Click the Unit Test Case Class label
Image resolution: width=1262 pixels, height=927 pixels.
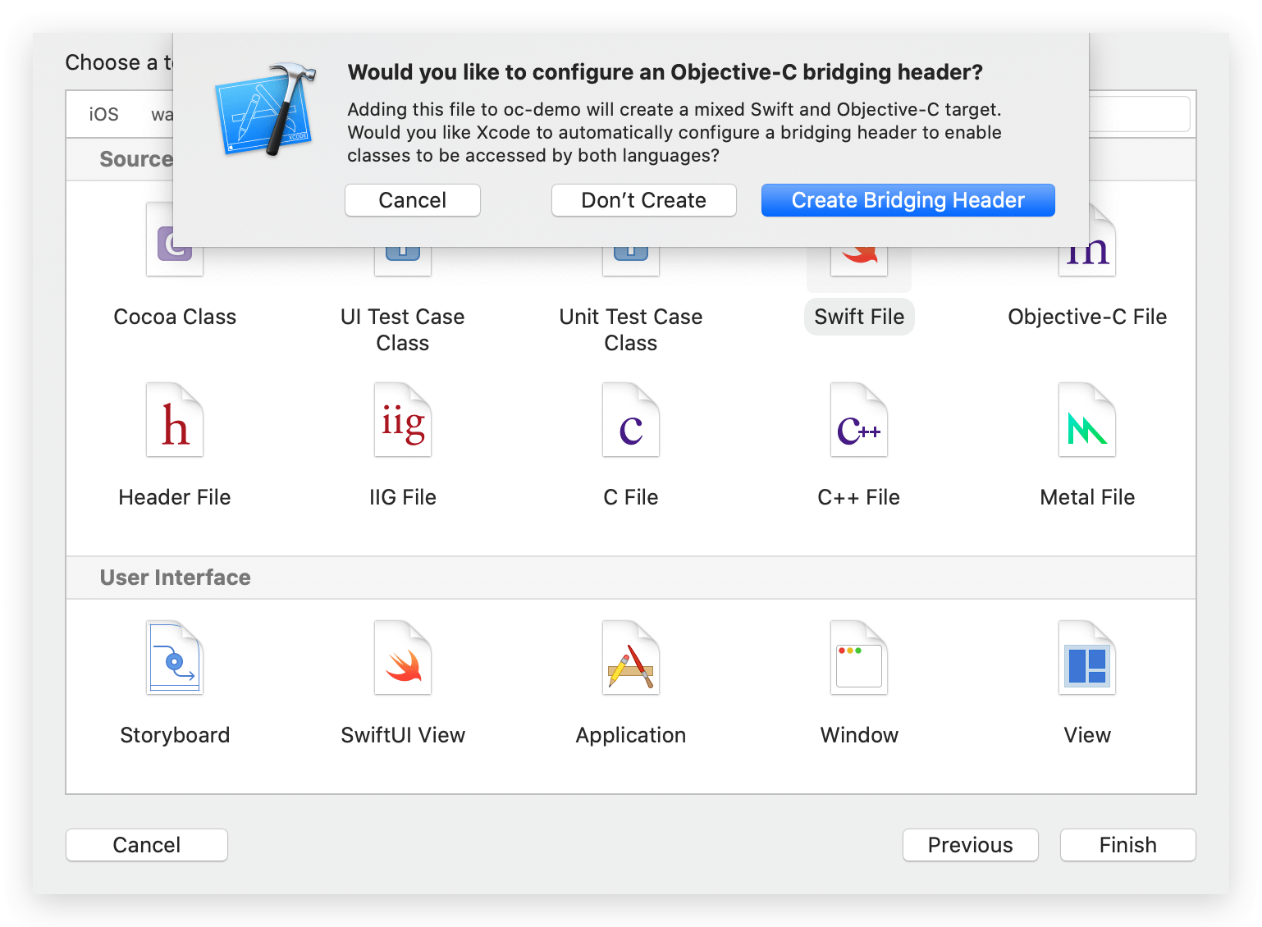631,330
